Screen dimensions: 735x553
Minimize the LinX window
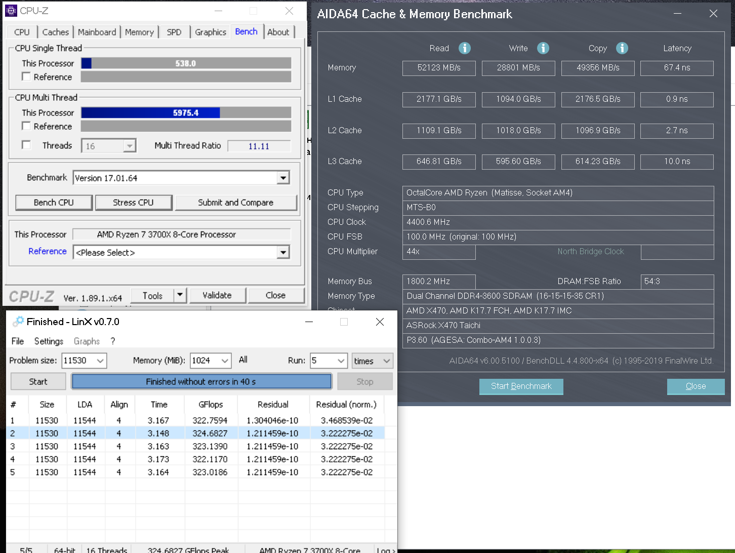tap(309, 322)
